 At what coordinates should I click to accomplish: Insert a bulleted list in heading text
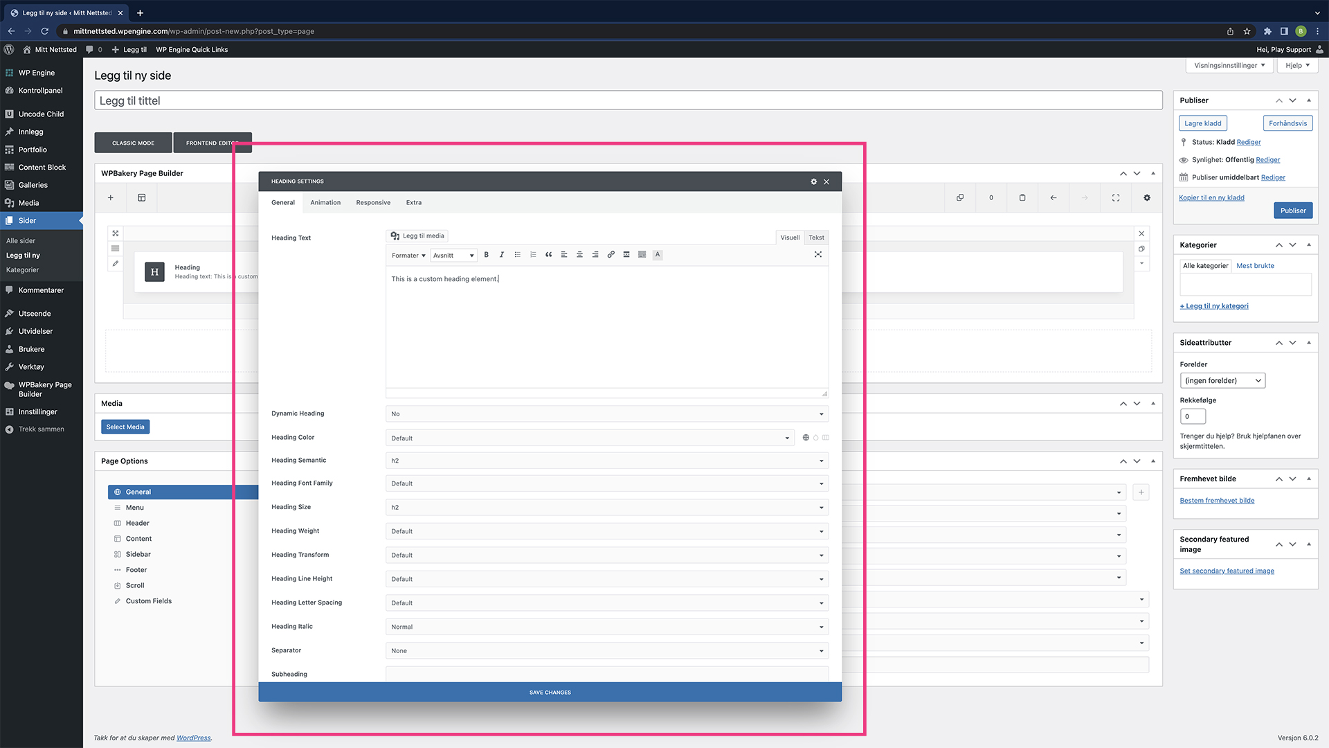(518, 255)
